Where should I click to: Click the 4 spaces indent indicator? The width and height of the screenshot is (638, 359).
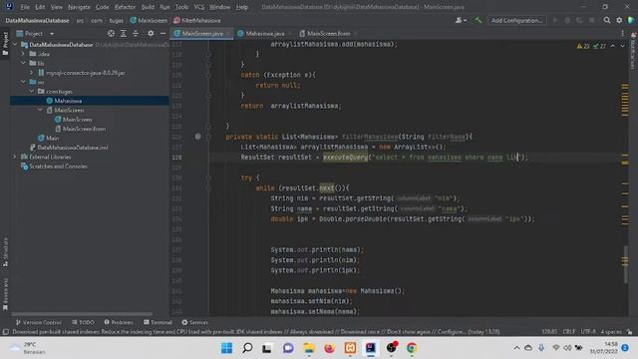pyautogui.click(x=611, y=332)
